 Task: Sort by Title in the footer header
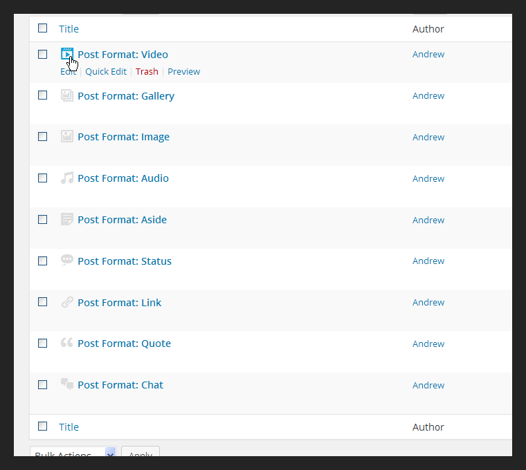69,427
